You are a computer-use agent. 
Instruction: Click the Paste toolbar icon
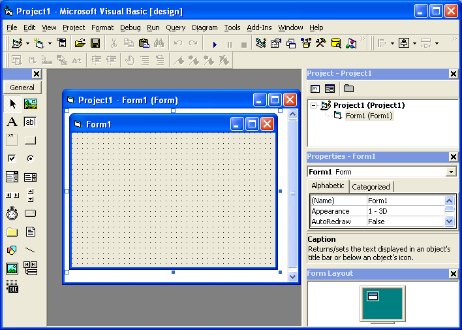(x=144, y=43)
